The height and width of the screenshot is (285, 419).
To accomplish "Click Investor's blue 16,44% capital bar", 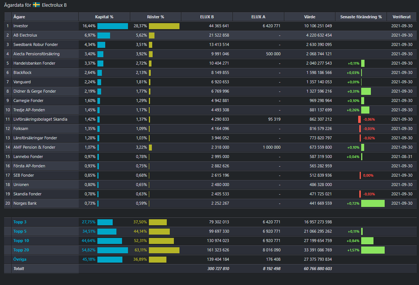I will point(113,26).
